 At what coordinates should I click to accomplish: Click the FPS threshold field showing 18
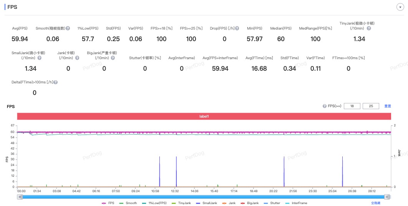(352, 106)
